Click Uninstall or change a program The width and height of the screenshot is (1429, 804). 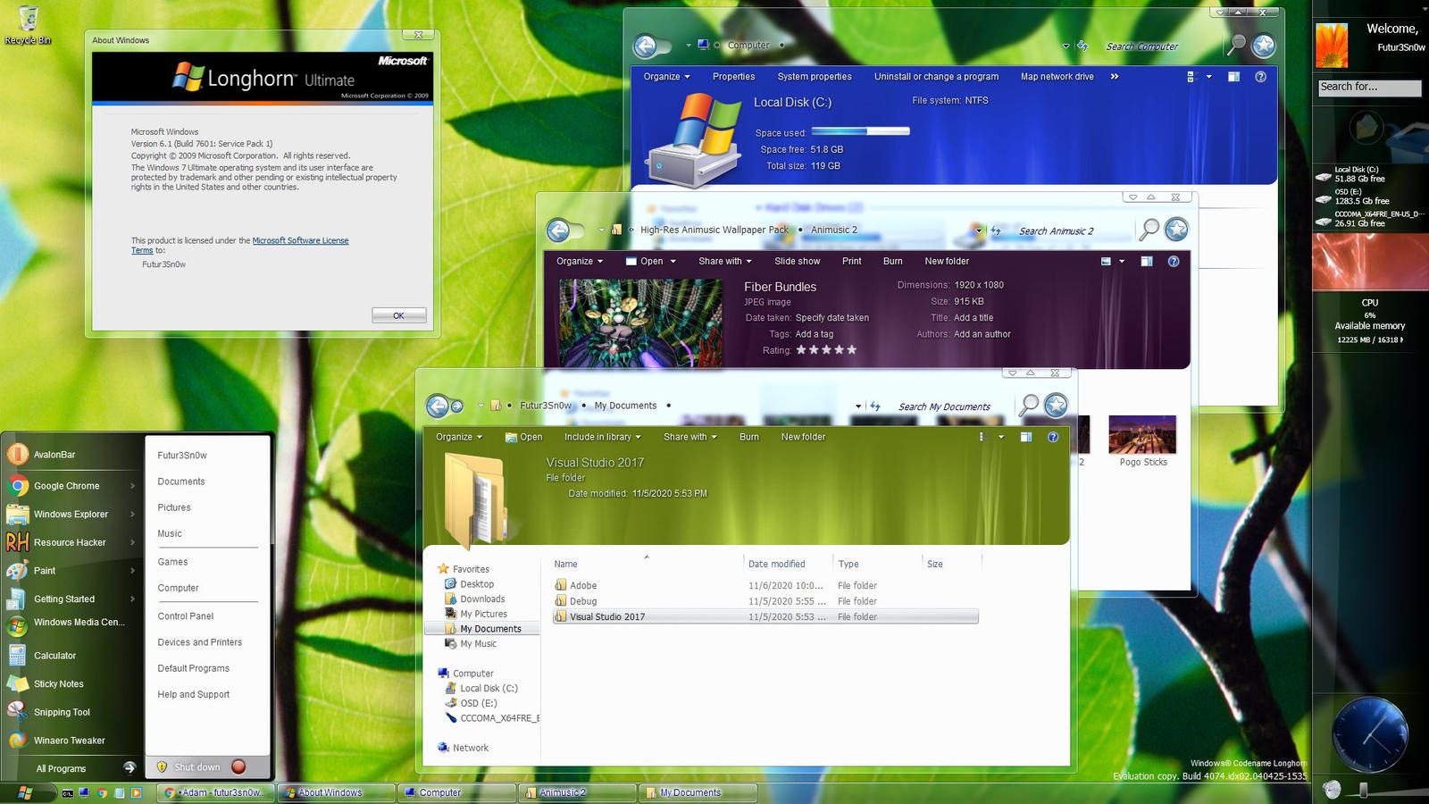point(936,77)
